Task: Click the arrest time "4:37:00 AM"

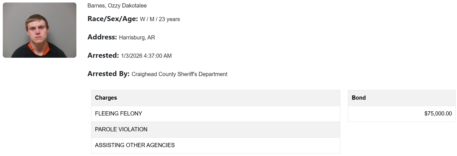Action: click(x=158, y=56)
